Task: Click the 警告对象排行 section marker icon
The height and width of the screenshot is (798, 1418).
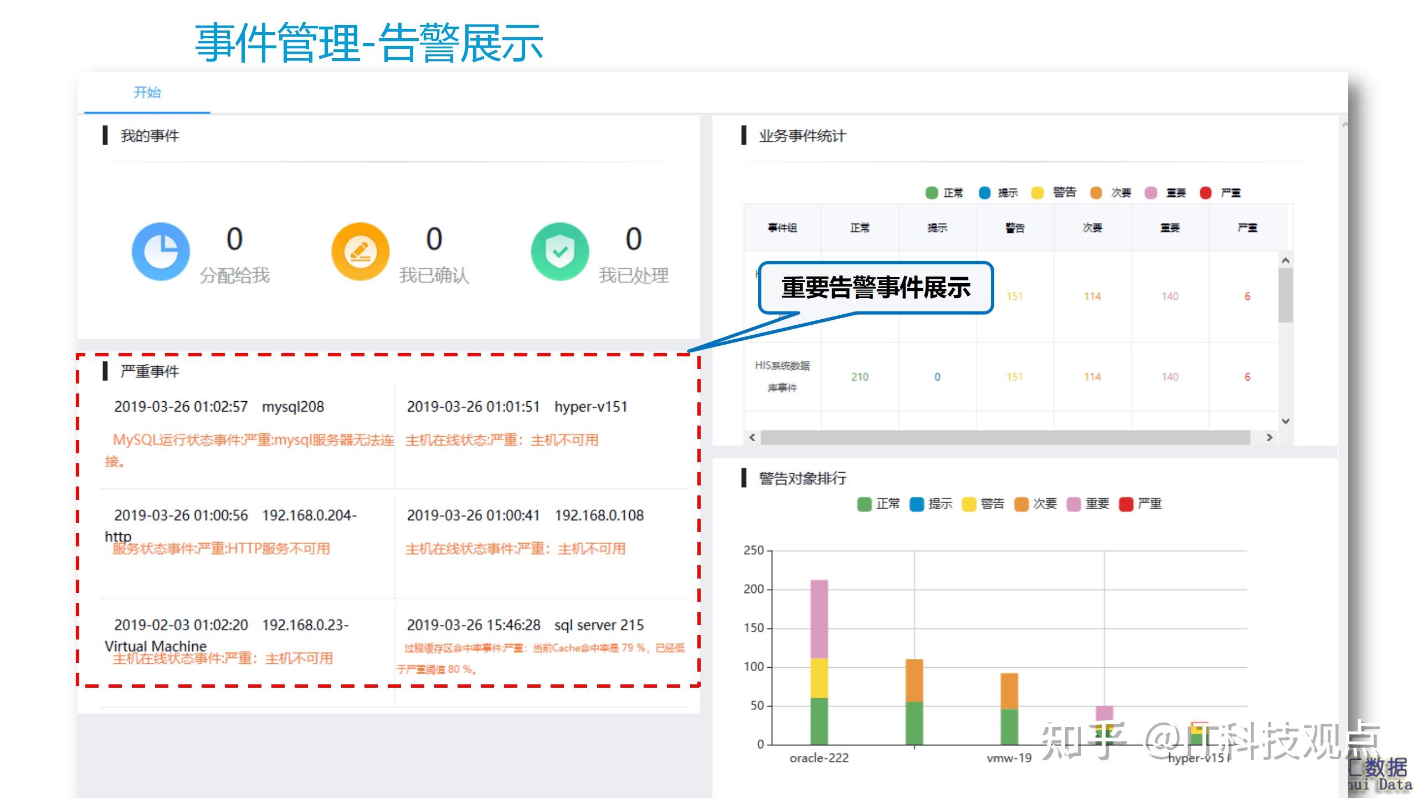Action: pos(745,478)
